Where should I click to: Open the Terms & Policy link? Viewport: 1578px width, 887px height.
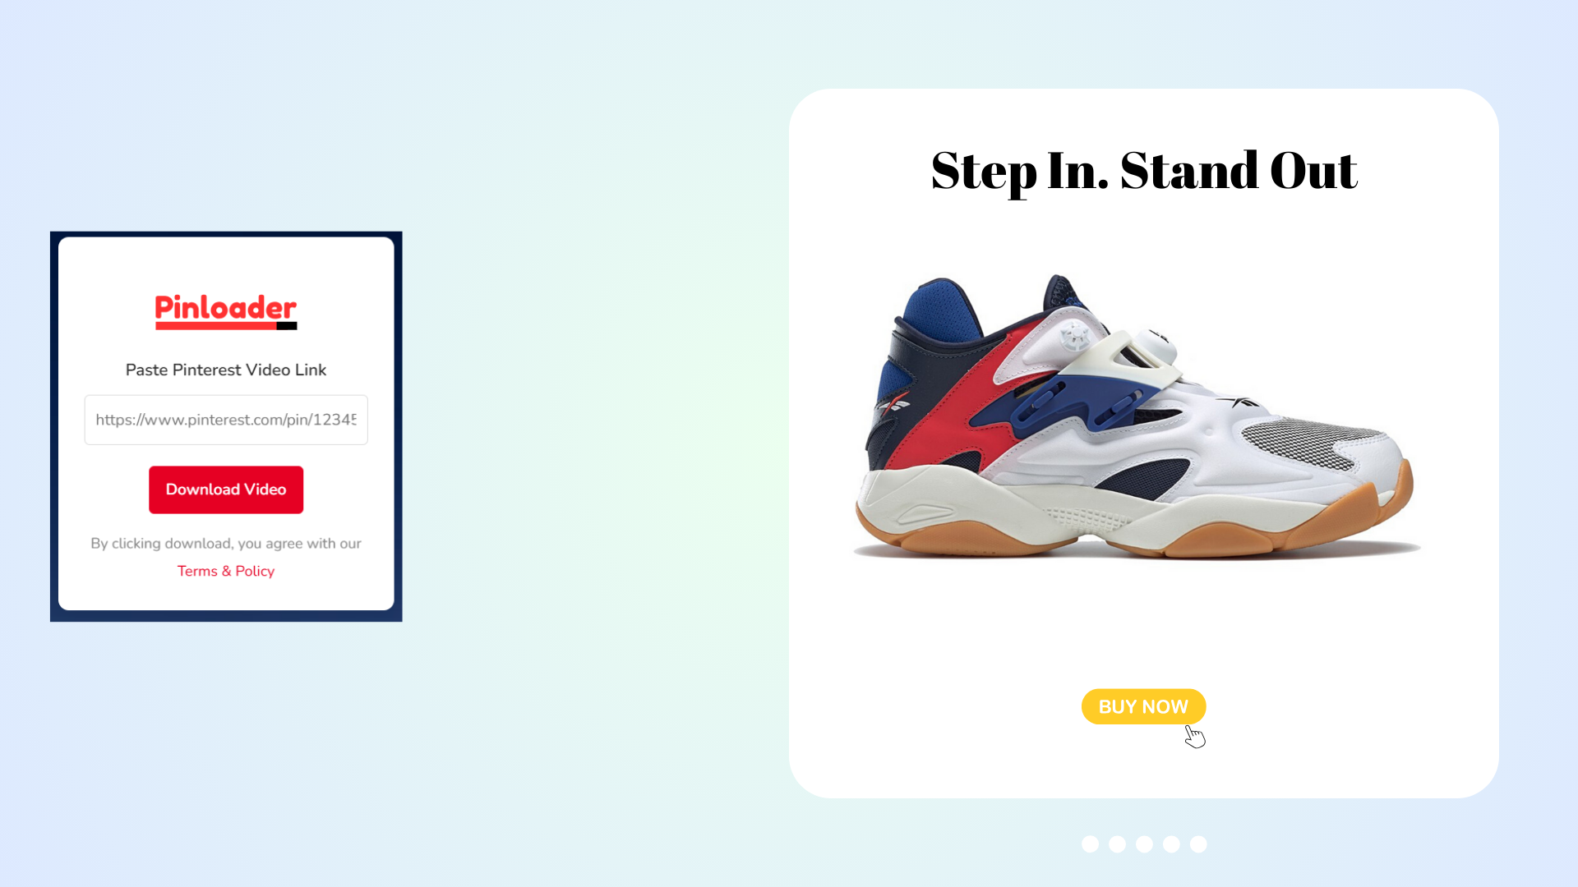pyautogui.click(x=226, y=571)
